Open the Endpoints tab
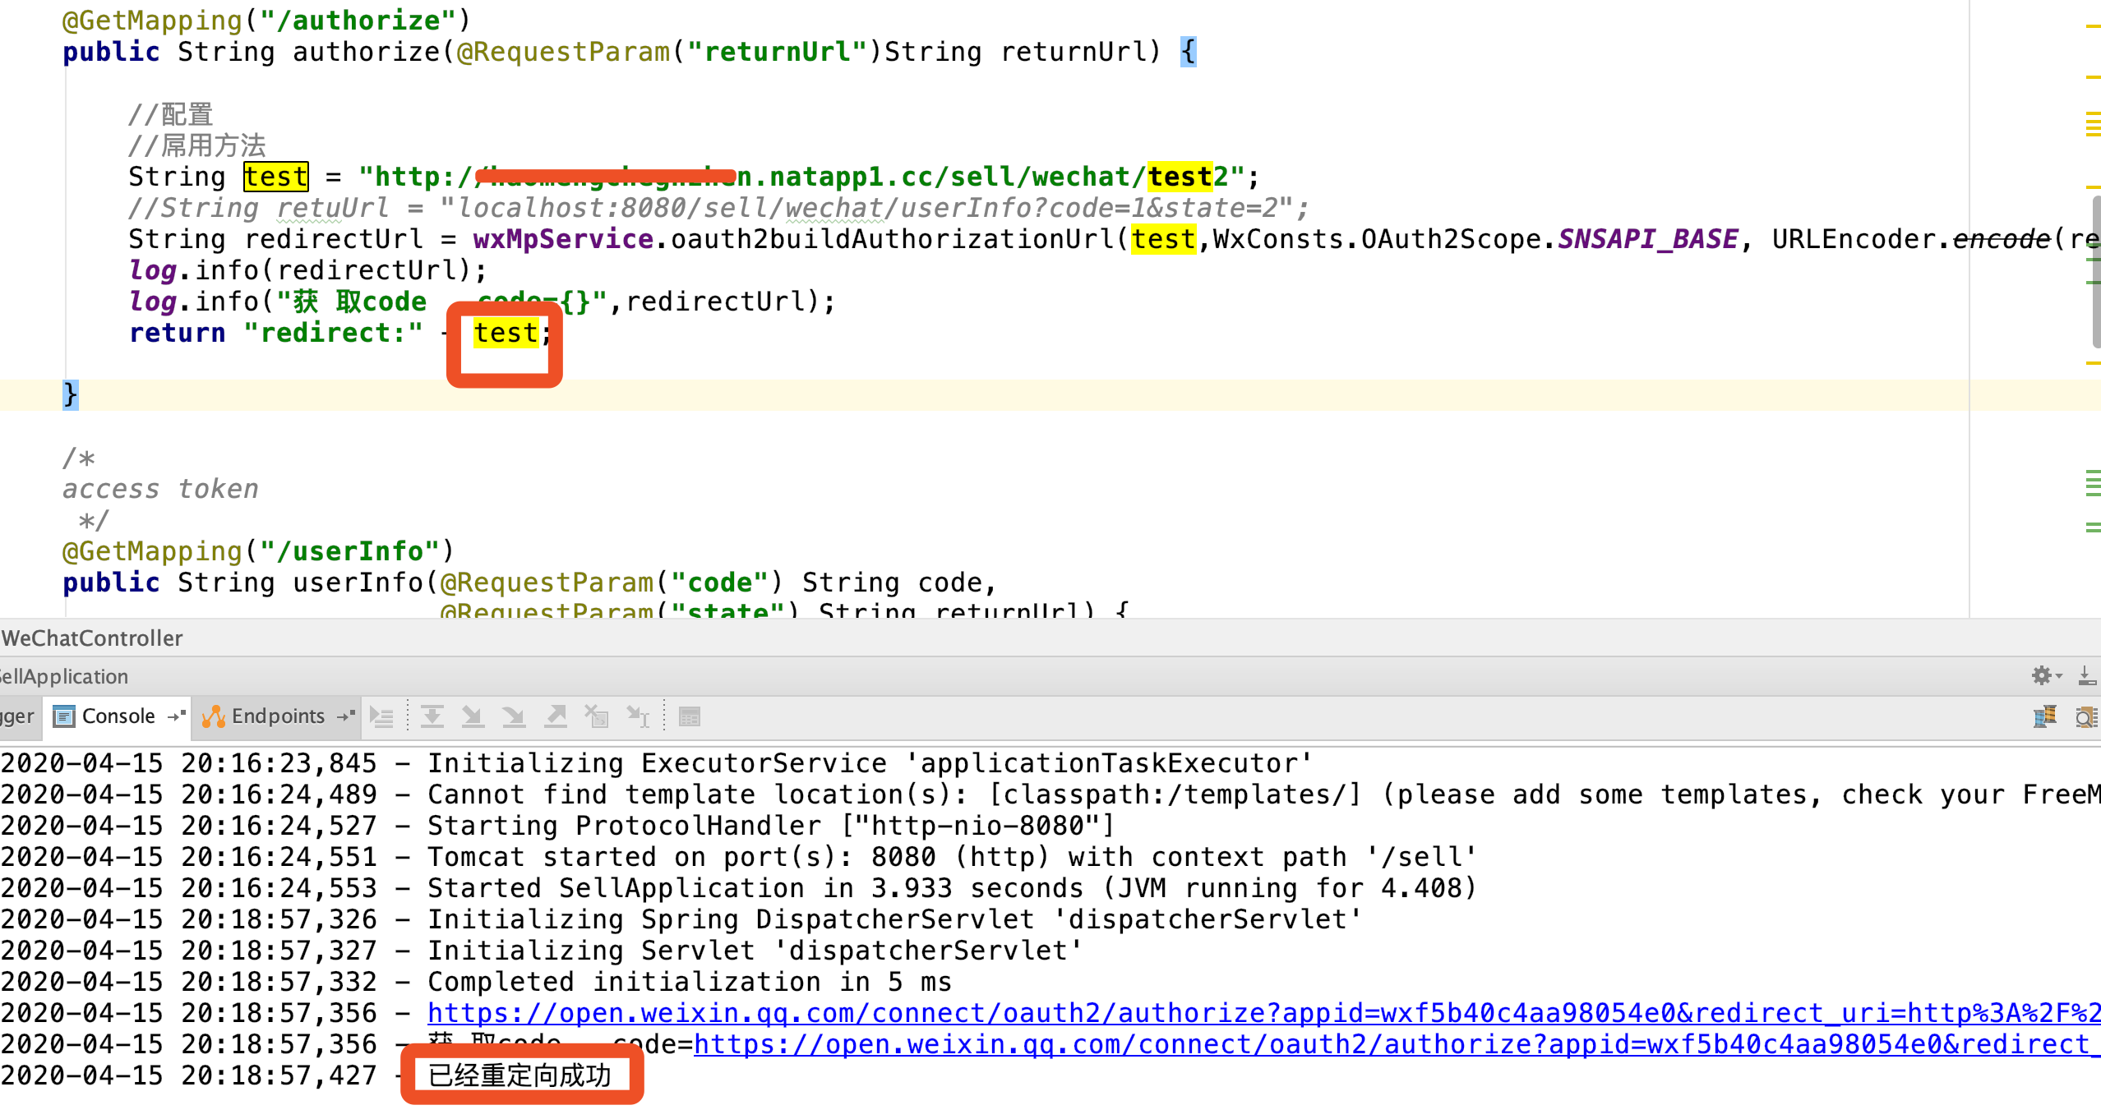The image size is (2101, 1119). (x=278, y=716)
